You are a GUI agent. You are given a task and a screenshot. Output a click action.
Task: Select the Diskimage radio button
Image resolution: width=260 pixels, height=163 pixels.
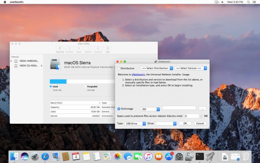point(119,109)
